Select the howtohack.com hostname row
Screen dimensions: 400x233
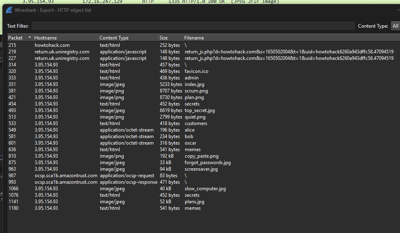[x=203, y=45]
